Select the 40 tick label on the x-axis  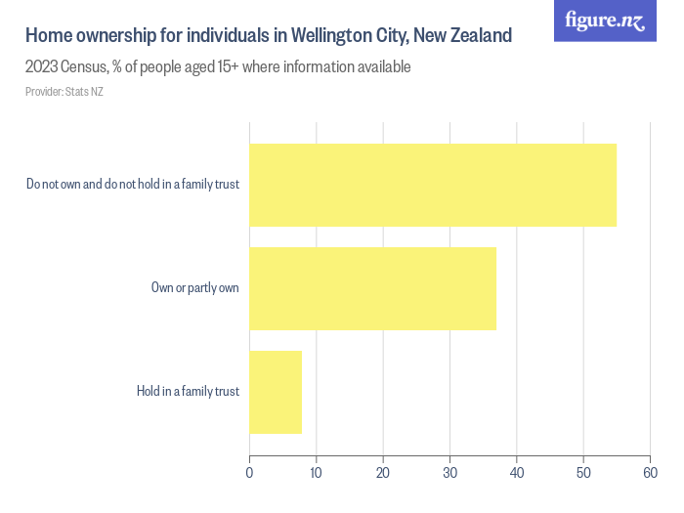[x=516, y=474]
